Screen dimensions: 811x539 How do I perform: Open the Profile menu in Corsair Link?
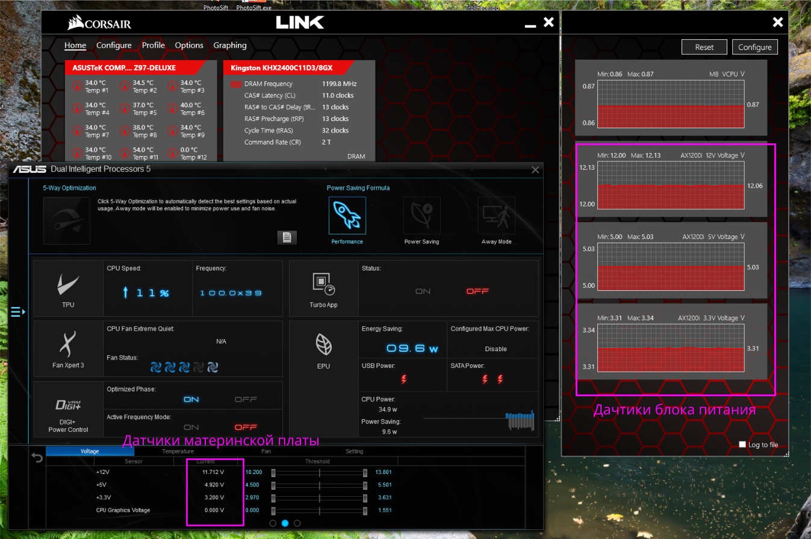click(x=154, y=45)
